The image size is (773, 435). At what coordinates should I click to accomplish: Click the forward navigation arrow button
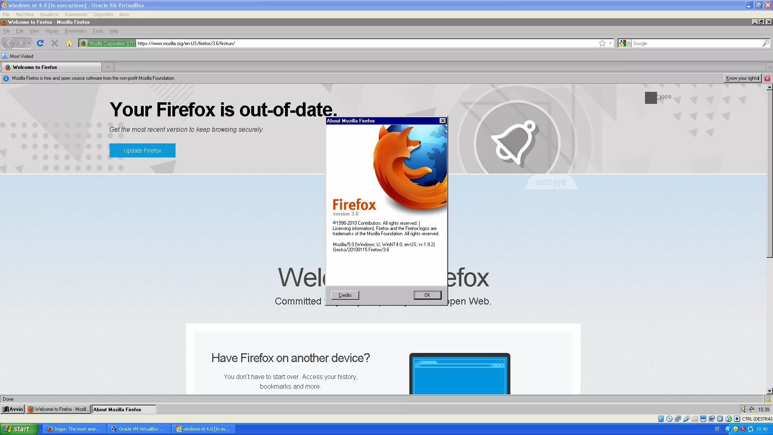tap(21, 43)
